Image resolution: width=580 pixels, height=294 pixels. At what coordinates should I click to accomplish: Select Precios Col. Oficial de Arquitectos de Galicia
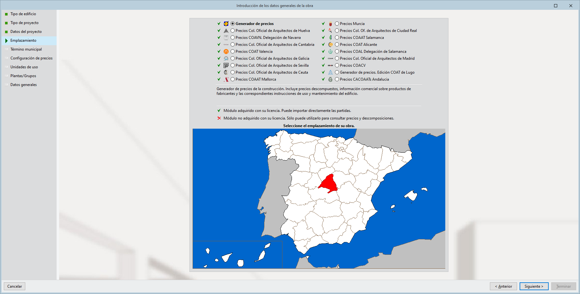(233, 58)
